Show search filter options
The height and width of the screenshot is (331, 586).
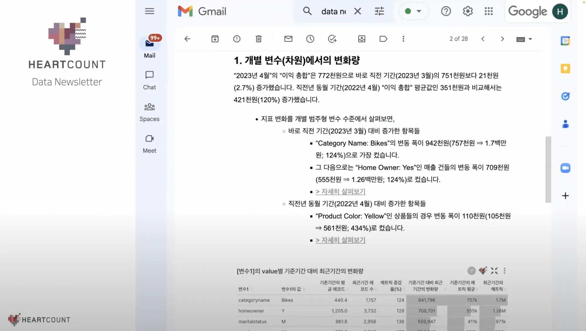379,11
